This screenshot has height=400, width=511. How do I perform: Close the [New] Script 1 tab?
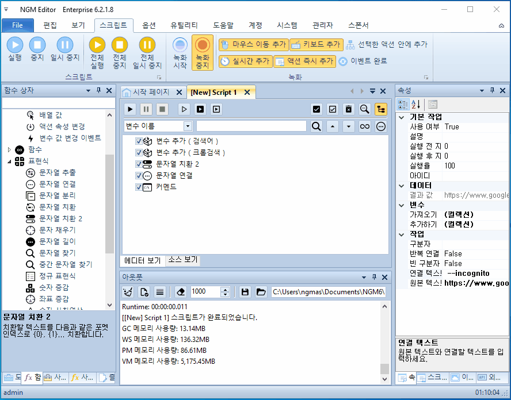click(x=247, y=93)
